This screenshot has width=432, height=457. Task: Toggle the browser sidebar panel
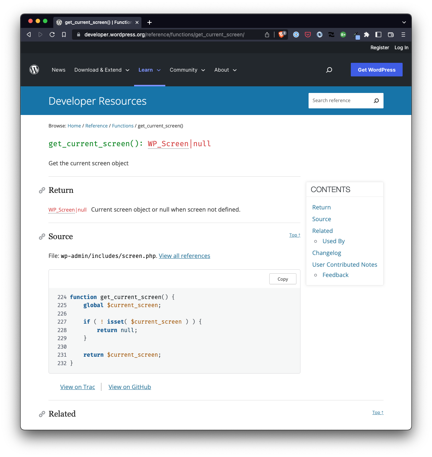(378, 35)
